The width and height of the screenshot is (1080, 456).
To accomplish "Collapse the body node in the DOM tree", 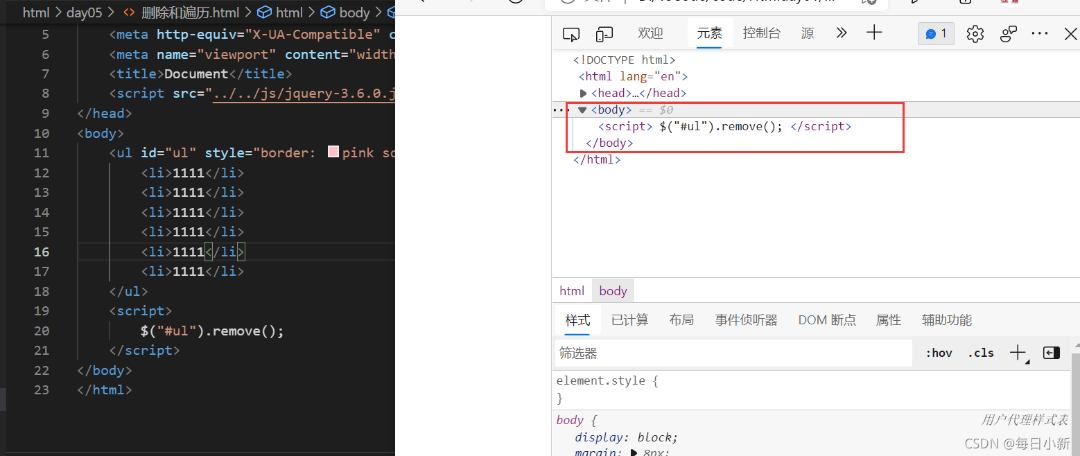I will [x=582, y=110].
